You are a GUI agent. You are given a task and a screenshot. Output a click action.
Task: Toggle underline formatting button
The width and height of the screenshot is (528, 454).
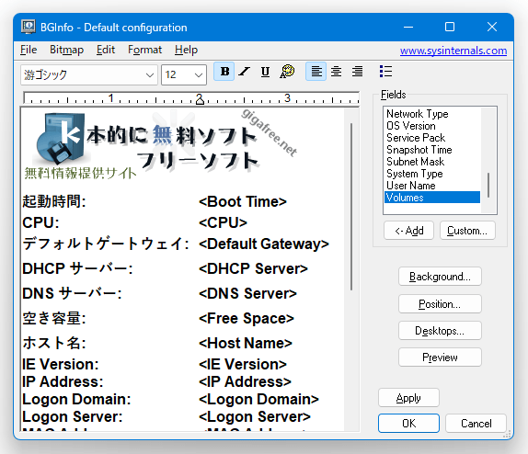pyautogui.click(x=265, y=72)
